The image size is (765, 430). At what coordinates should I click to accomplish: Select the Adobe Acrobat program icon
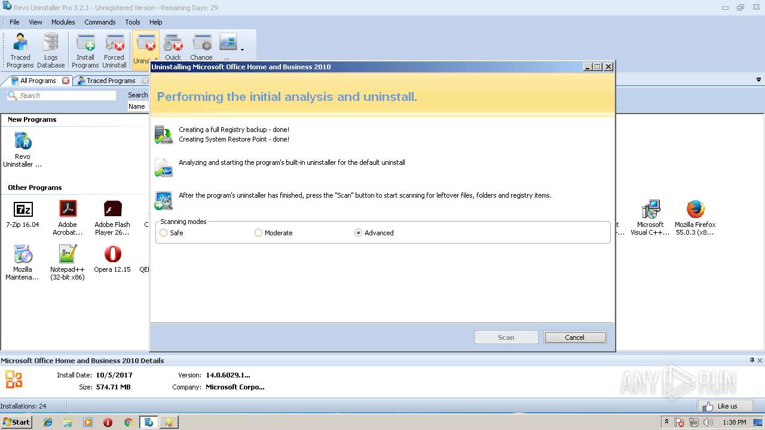(x=68, y=218)
